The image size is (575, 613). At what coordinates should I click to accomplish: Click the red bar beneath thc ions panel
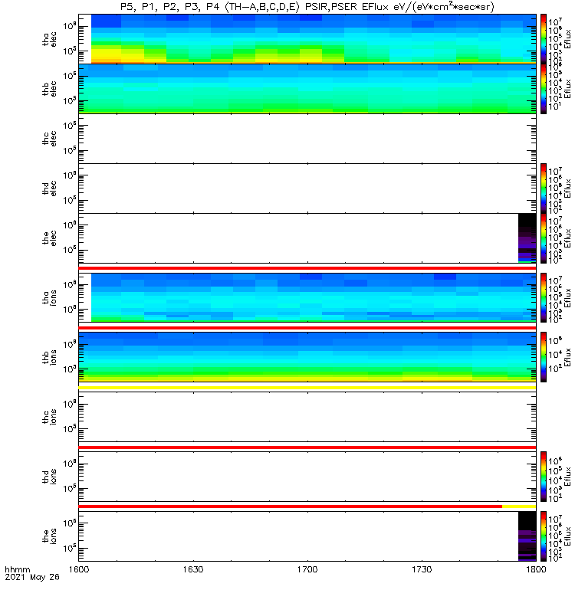point(307,447)
